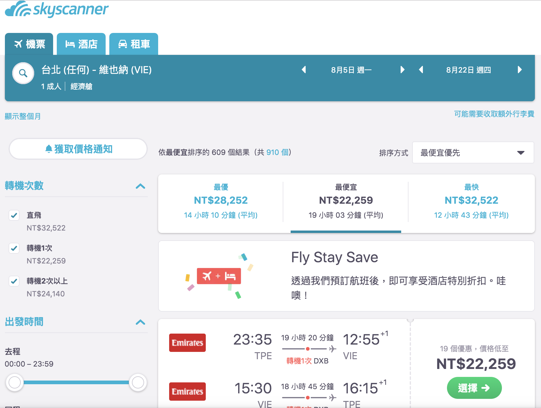Viewport: 541px width, 408px height.
Task: Click the 16:15 return arrival time
Action: pos(361,388)
